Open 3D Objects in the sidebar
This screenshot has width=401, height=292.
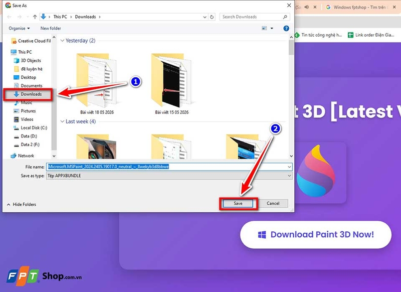[x=28, y=61]
